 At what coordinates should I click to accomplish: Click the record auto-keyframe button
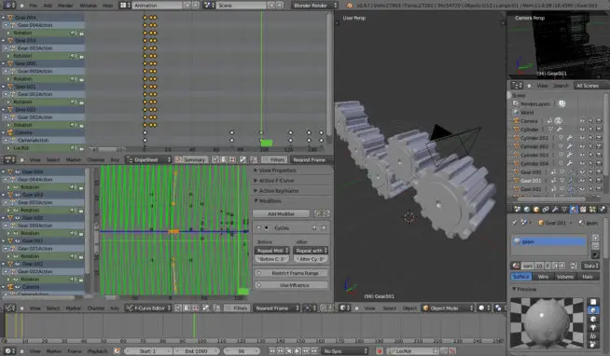(380, 351)
